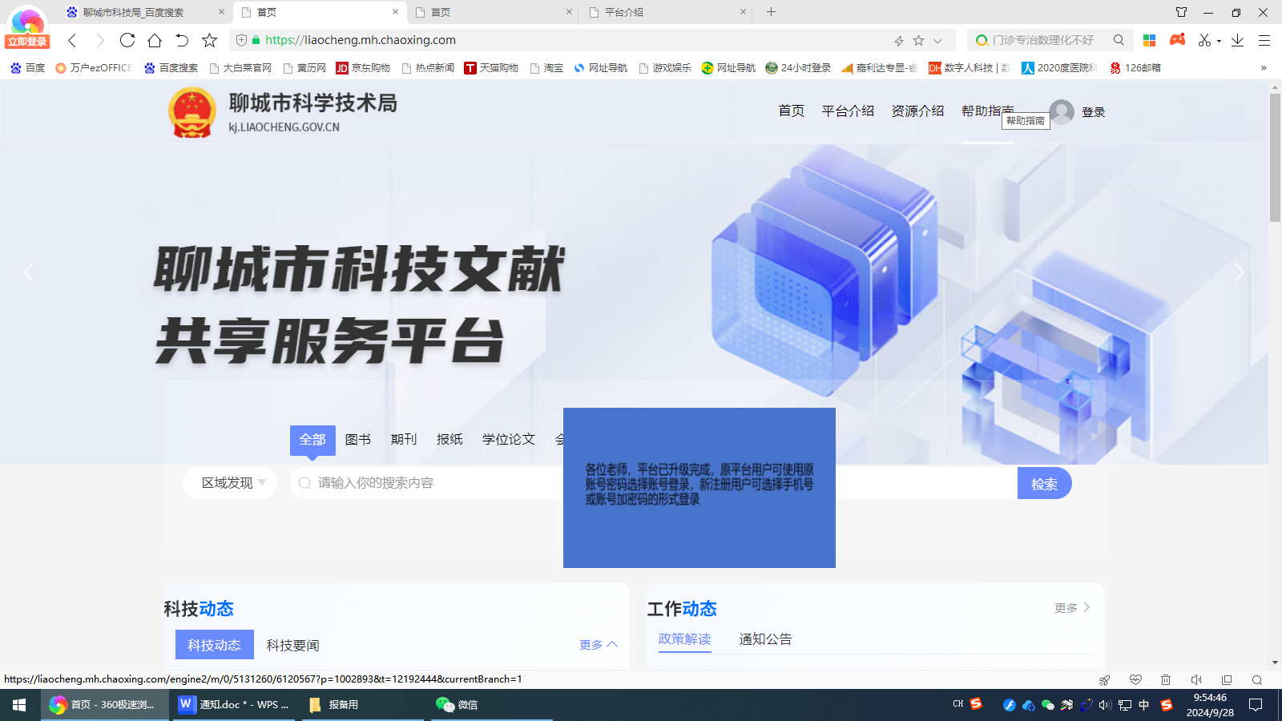Click the zoom magnifier in browser status bar

click(x=1257, y=680)
